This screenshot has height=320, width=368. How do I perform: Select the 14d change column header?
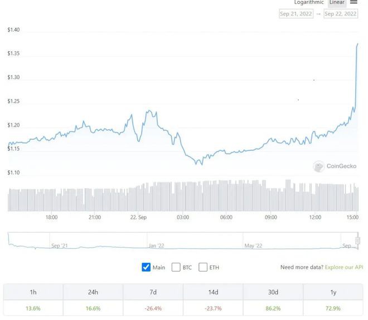coord(213,292)
